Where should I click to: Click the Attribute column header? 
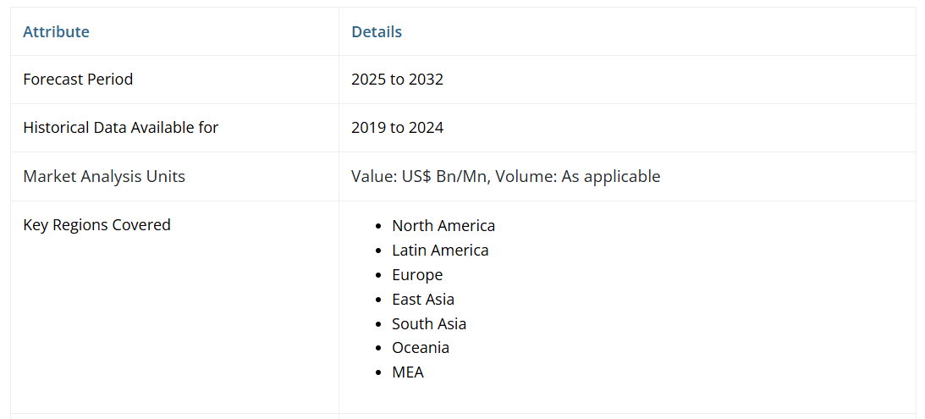56,32
